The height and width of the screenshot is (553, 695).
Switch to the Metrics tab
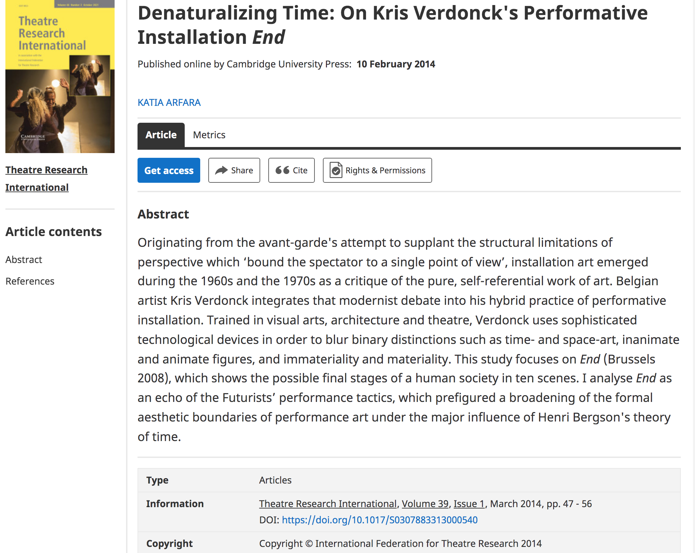click(x=209, y=135)
